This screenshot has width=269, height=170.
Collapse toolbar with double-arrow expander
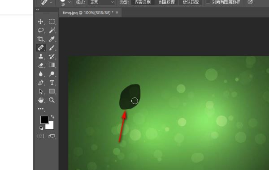38,9
